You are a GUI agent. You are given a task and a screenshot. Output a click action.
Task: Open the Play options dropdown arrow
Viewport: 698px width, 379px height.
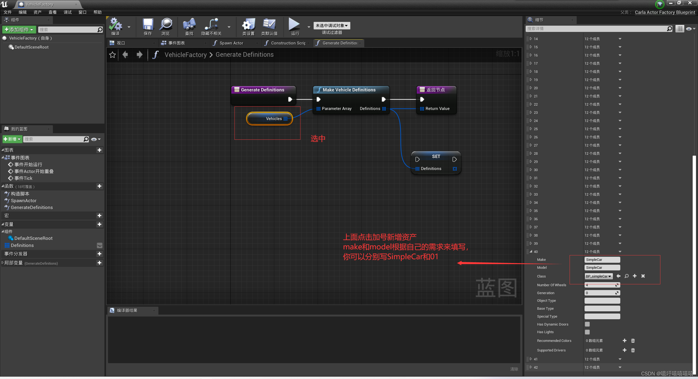pyautogui.click(x=309, y=27)
